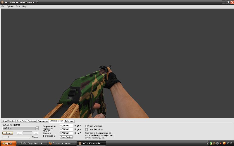The height and width of the screenshot is (146, 234).
Task: Select the Weapon Origin tab
Action: (56, 121)
